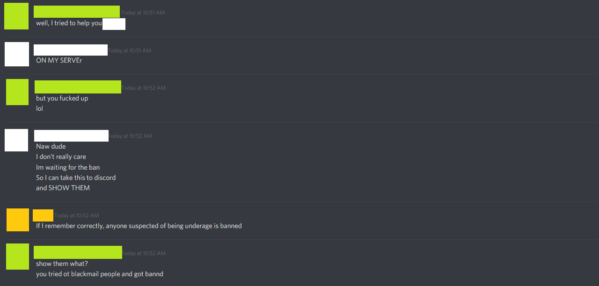Viewport: 599px width, 286px height.
Task: Open the white username above 'ON MY SERVEr'
Action: click(x=71, y=50)
